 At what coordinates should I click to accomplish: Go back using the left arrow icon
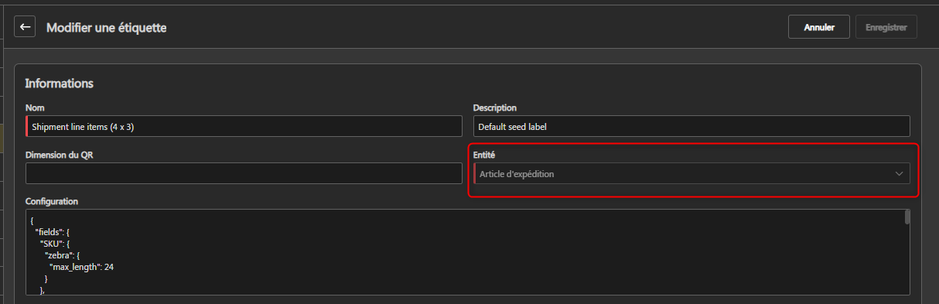[x=26, y=27]
